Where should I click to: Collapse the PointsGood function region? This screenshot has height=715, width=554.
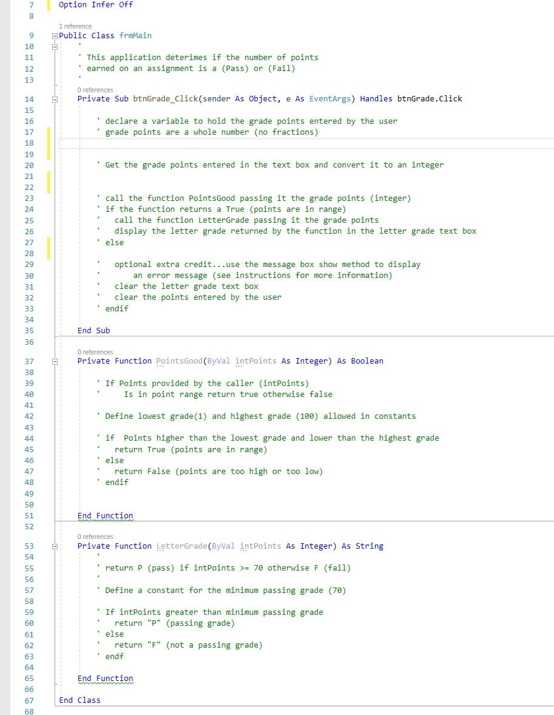click(54, 361)
